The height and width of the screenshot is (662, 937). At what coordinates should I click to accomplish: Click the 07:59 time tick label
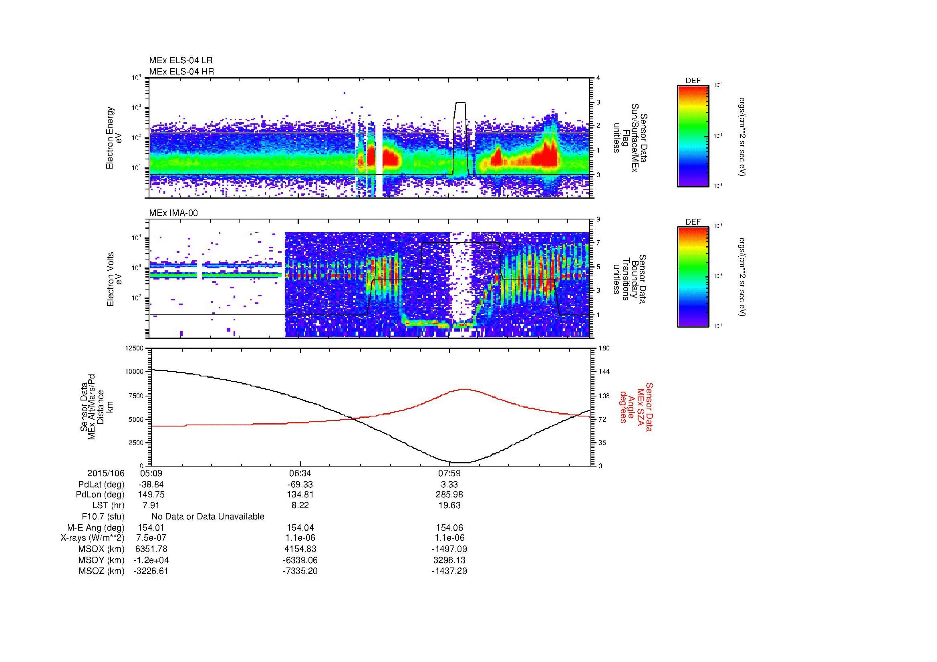coord(449,473)
